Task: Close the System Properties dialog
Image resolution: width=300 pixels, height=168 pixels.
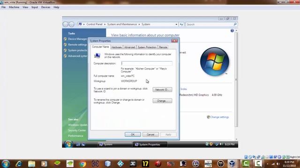Action: click(x=174, y=41)
